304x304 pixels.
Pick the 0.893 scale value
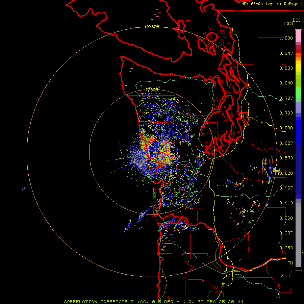[x=286, y=68]
